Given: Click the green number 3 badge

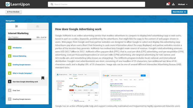Looking at the screenshot, I should 10,65.
